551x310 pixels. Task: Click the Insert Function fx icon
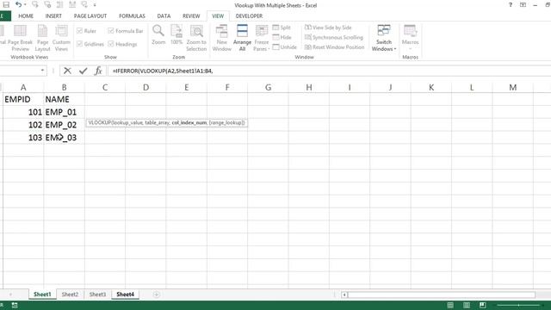point(98,71)
